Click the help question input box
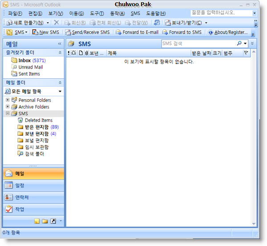 221,13
